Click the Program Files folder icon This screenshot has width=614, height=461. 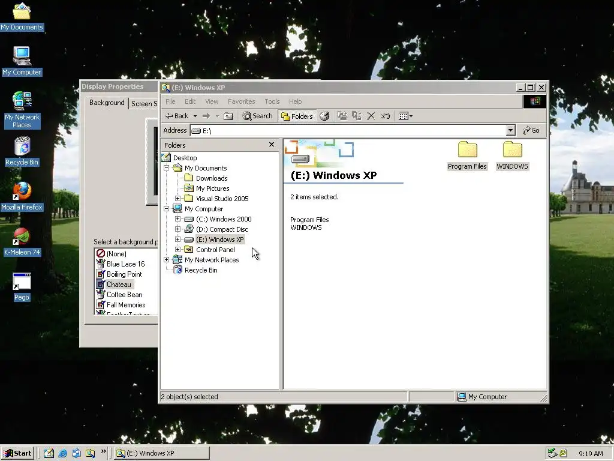pos(468,149)
